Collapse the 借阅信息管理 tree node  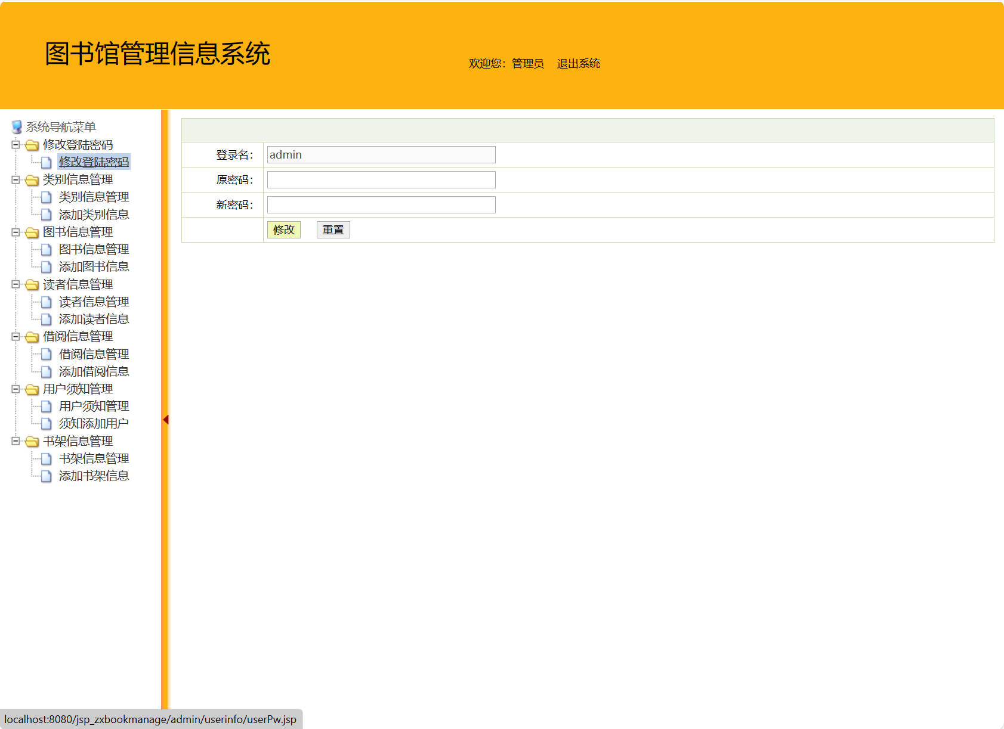[15, 337]
